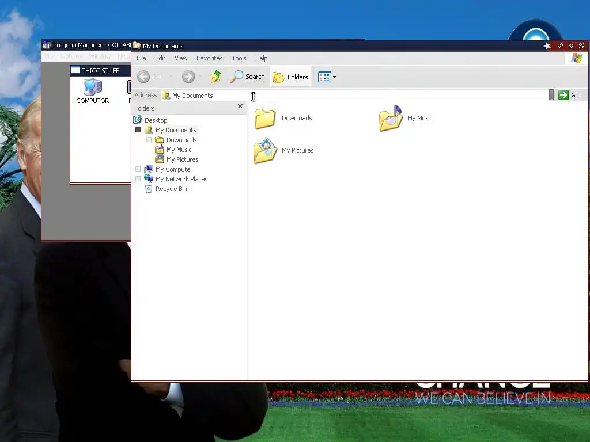Open Program Manager's Window menu

click(x=100, y=56)
